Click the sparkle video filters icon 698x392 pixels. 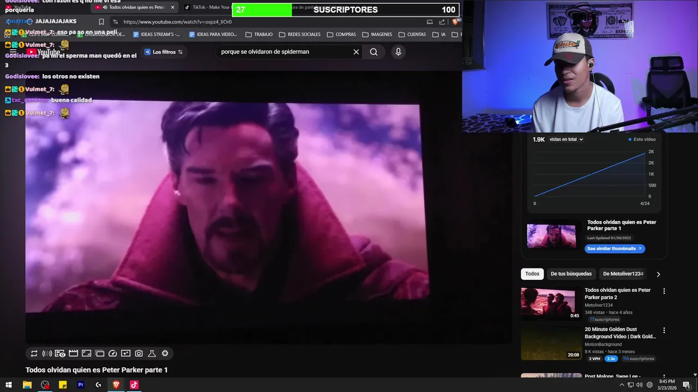[x=125, y=353]
